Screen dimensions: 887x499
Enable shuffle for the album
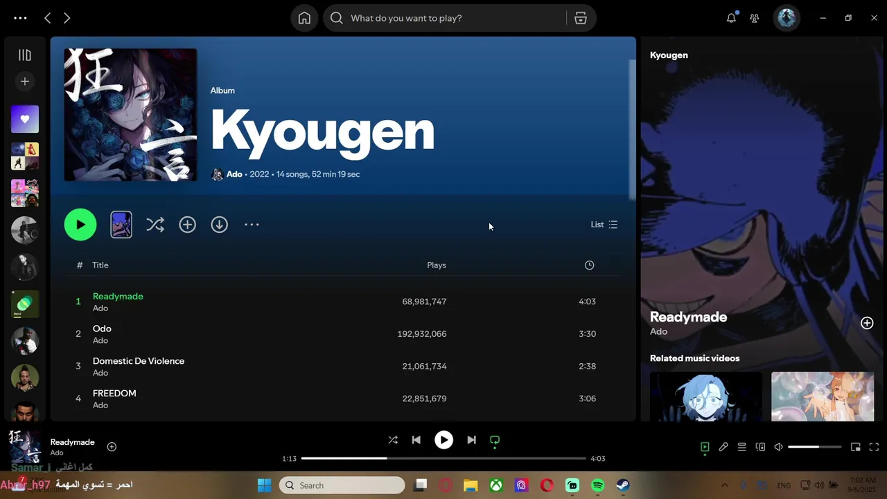pos(155,225)
